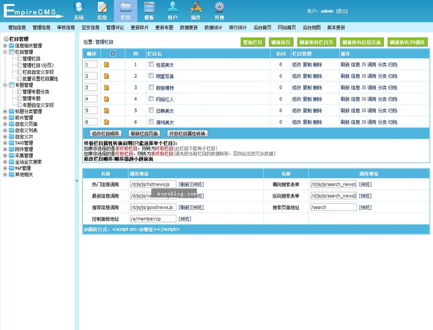Click the orange page icon for 明星写真
433x330 pixels.
point(106,76)
